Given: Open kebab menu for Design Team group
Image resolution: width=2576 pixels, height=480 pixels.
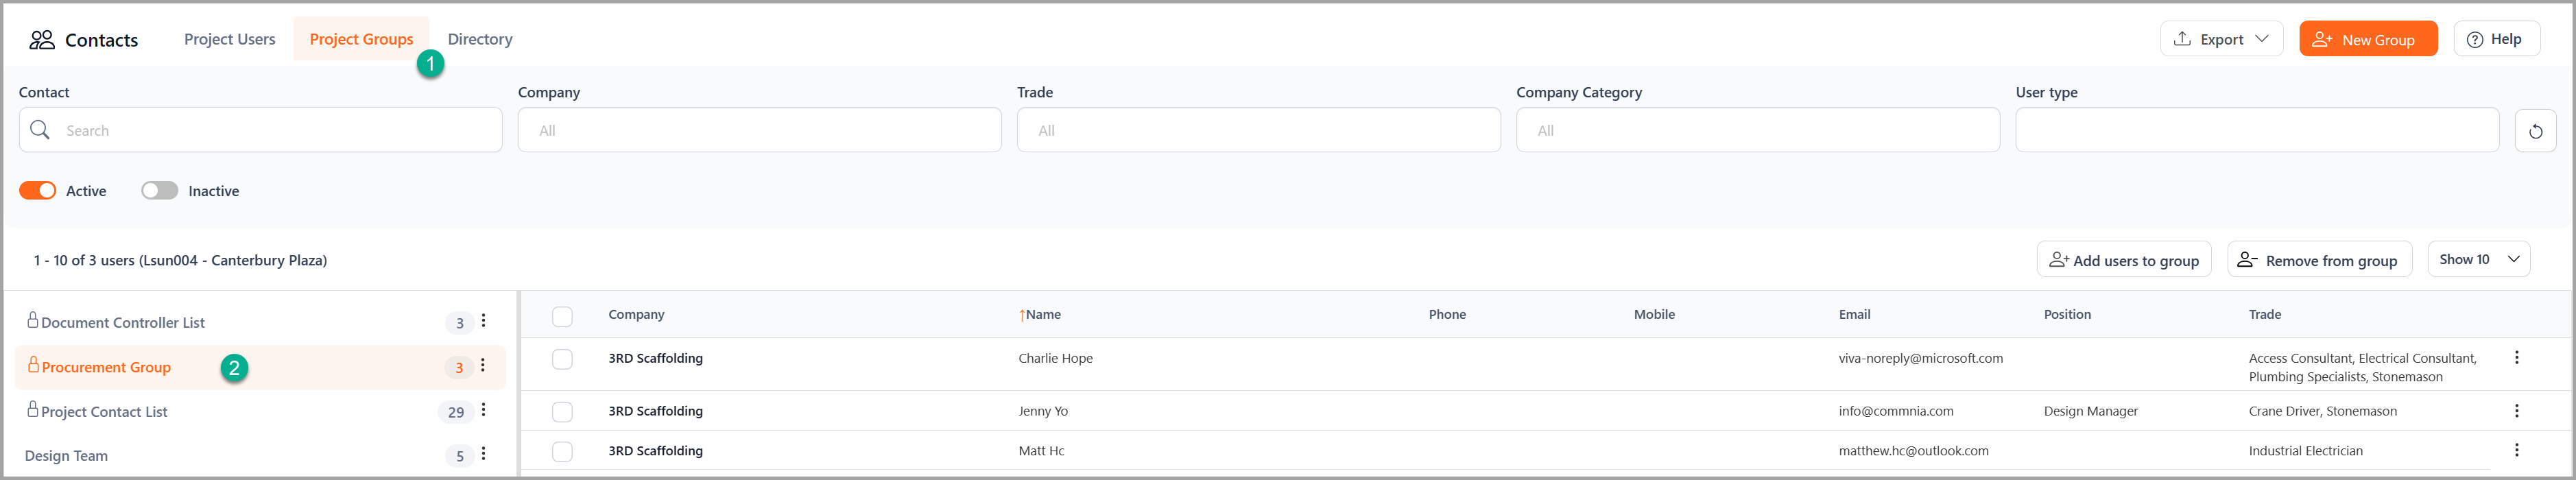Looking at the screenshot, I should [x=484, y=454].
